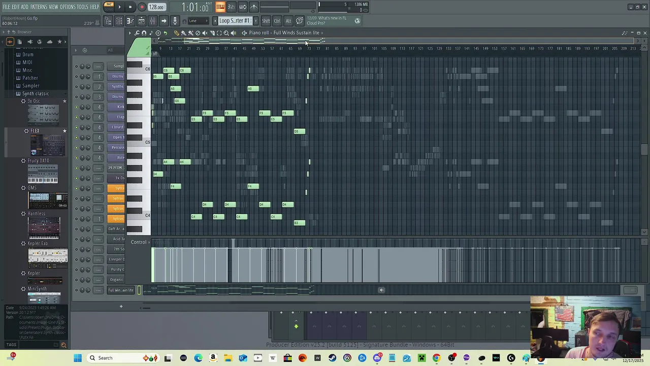The width and height of the screenshot is (650, 366).
Task: Open the PATTERNS menu
Action: (39, 7)
